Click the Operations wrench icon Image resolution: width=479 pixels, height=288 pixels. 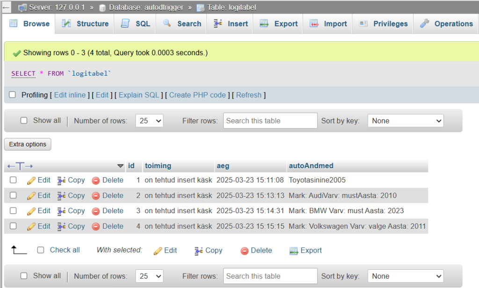point(424,23)
